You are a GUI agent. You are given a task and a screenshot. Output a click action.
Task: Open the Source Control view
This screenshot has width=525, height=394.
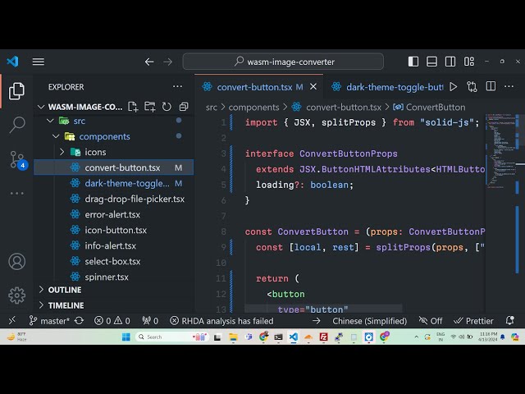(x=16, y=159)
